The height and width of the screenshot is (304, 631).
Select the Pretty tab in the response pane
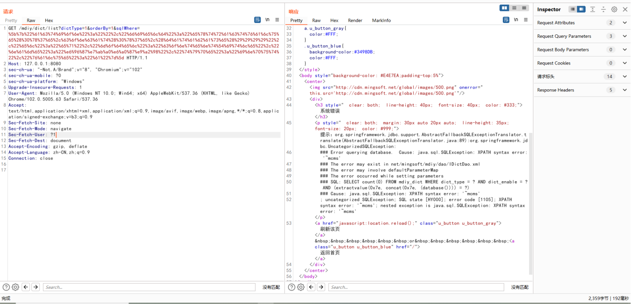pos(296,20)
